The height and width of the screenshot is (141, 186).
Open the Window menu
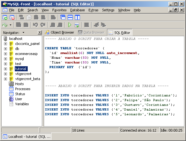[x=124, y=10]
